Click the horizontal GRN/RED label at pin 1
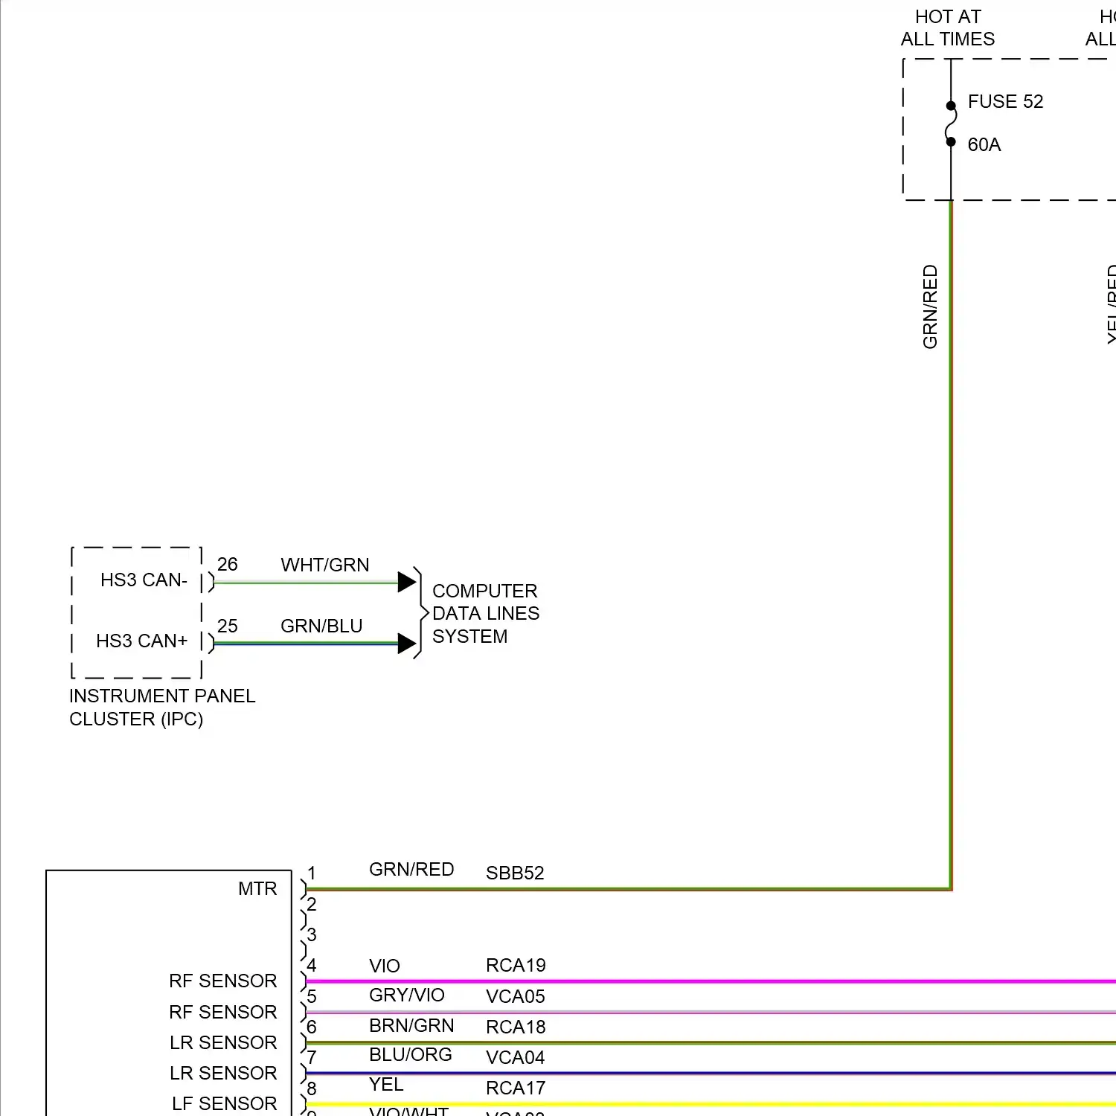The width and height of the screenshot is (1116, 1116). (x=411, y=869)
